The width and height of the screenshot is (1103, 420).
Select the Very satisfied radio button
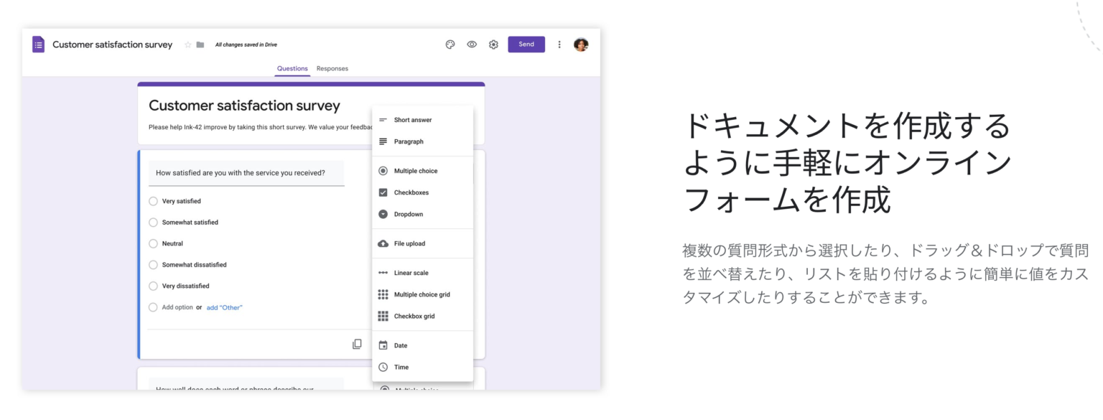153,201
